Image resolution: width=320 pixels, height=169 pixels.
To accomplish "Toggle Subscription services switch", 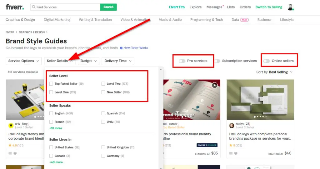I will pyautogui.click(x=217, y=61).
